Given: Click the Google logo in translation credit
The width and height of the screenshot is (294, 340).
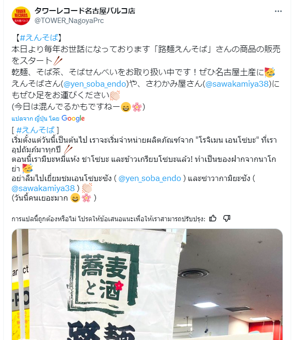Looking at the screenshot, I should tap(73, 118).
